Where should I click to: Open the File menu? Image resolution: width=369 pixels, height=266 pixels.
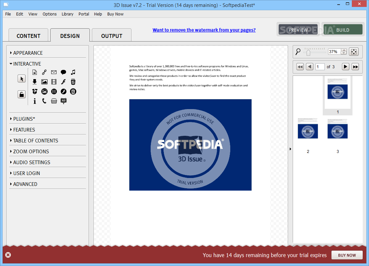pyautogui.click(x=8, y=14)
